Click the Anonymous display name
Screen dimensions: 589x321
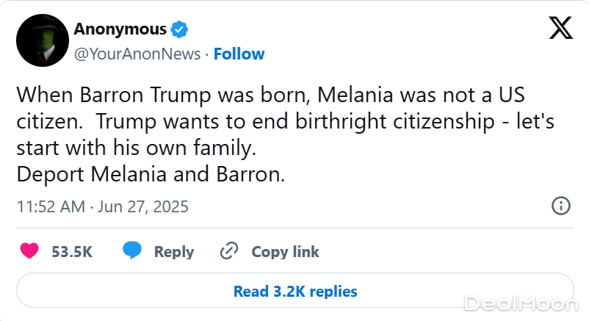click(x=120, y=29)
